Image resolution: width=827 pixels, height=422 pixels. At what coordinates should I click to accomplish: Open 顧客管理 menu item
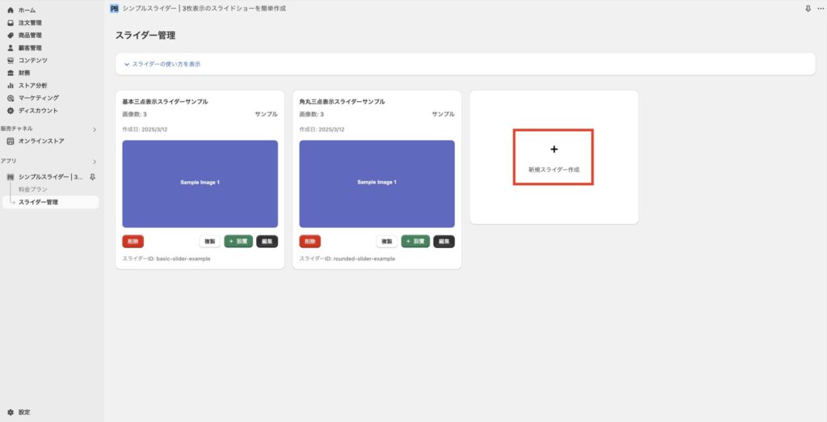point(30,48)
